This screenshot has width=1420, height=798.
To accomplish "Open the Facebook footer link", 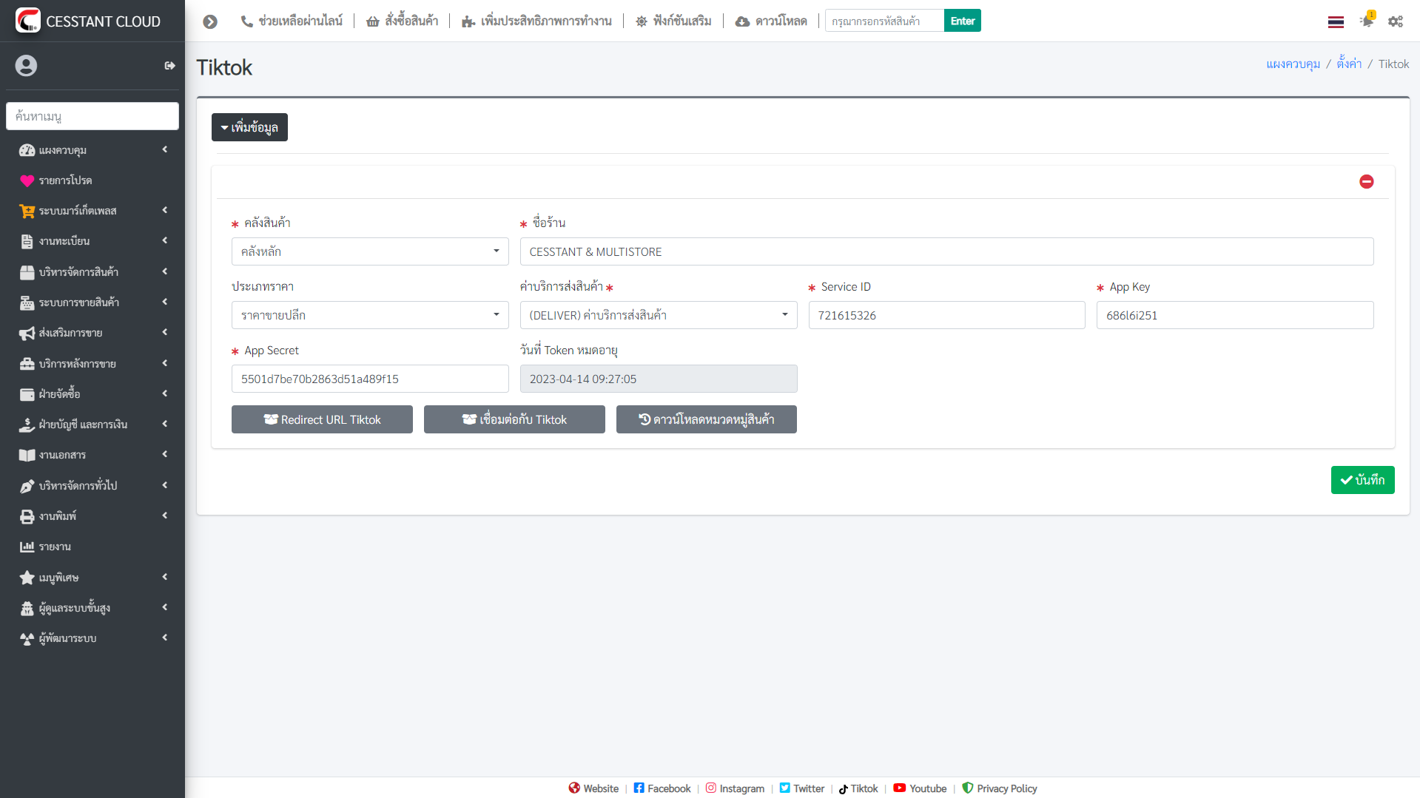I will tap(662, 788).
